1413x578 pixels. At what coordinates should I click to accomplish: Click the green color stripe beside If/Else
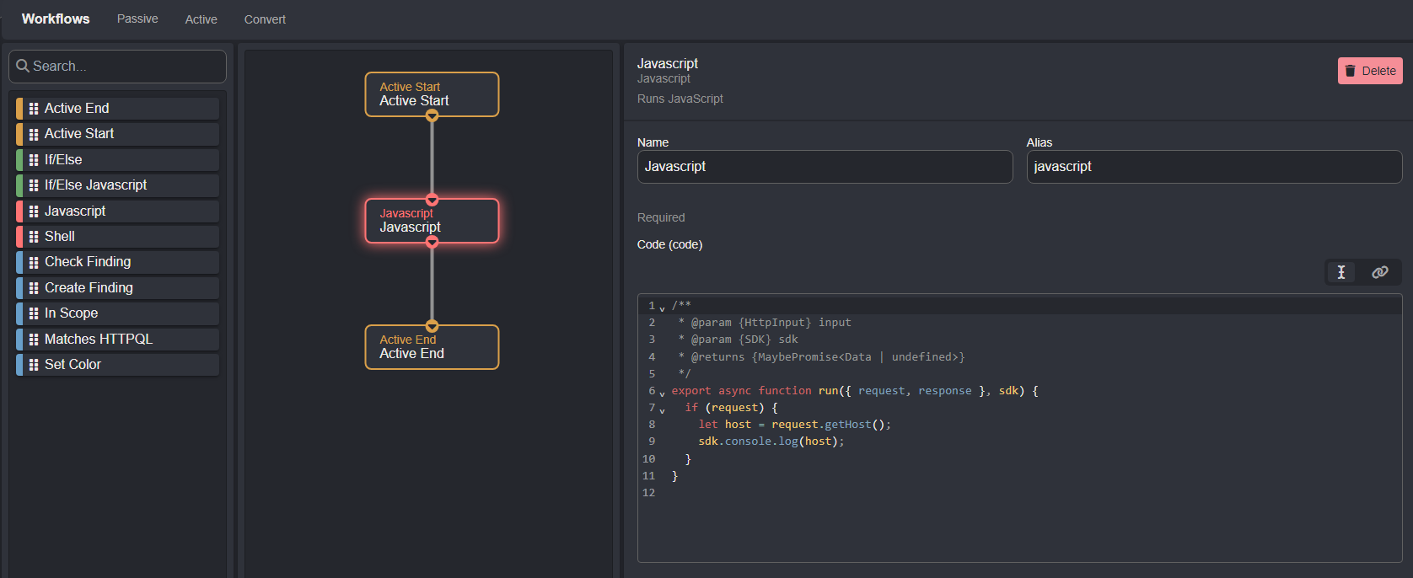coord(19,160)
